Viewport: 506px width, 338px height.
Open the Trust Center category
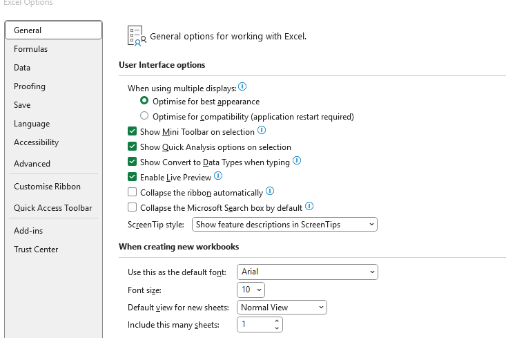(36, 250)
